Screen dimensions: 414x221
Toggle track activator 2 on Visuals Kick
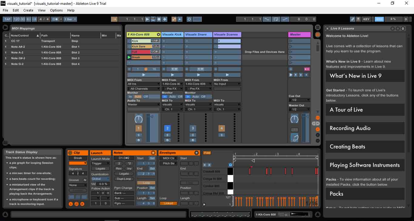coord(167,128)
